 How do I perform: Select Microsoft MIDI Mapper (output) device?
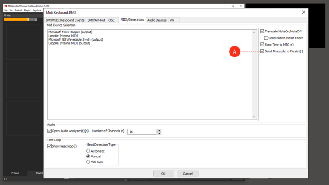[70, 32]
